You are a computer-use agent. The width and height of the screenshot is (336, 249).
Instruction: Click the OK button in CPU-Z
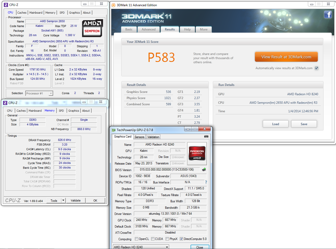pos(95,200)
